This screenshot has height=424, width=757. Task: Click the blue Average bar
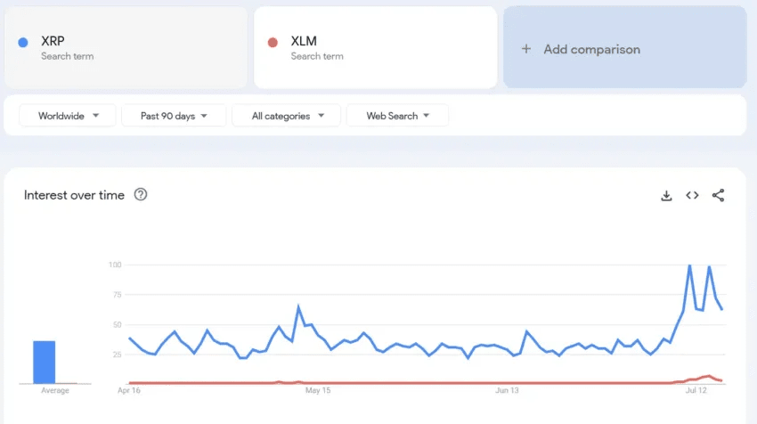click(44, 363)
